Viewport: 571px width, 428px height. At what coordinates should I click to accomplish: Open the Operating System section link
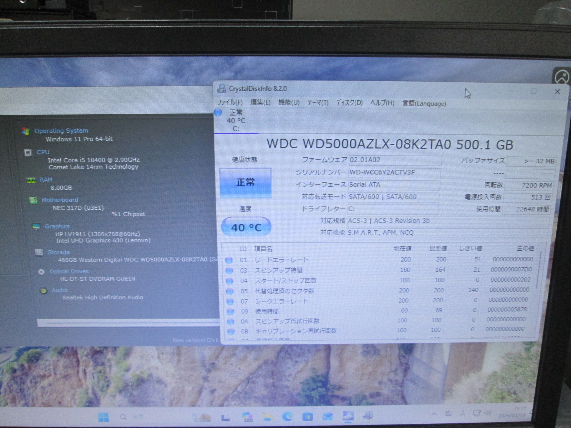point(61,131)
